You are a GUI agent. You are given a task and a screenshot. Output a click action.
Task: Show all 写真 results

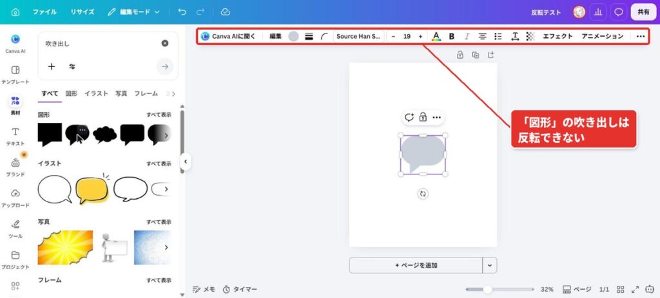coord(159,221)
